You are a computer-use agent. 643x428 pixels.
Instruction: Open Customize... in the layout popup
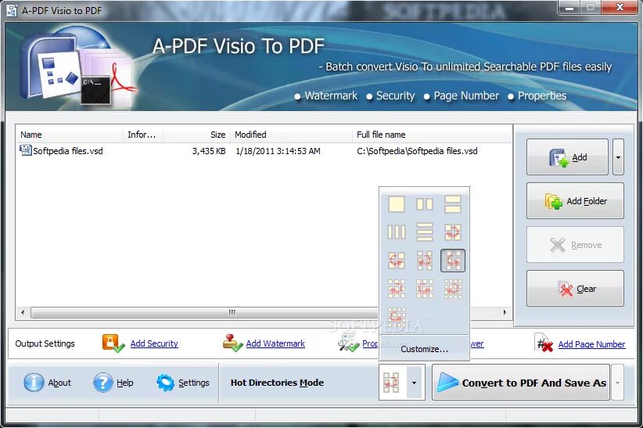(x=425, y=349)
